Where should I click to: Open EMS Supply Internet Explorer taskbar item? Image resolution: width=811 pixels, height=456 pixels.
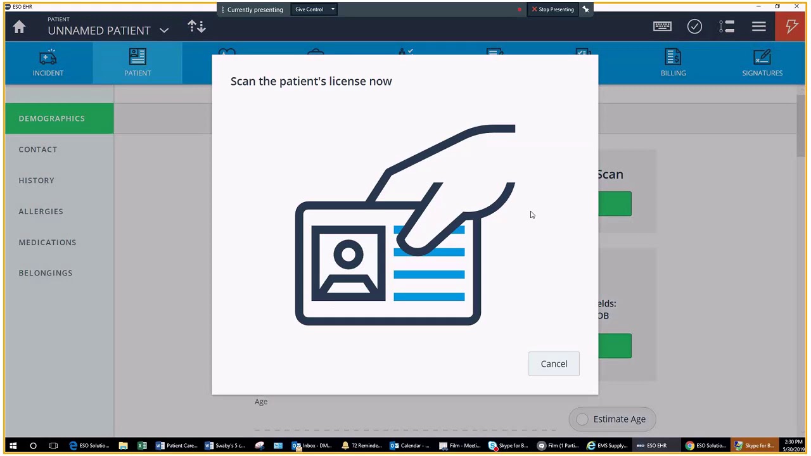tap(607, 446)
